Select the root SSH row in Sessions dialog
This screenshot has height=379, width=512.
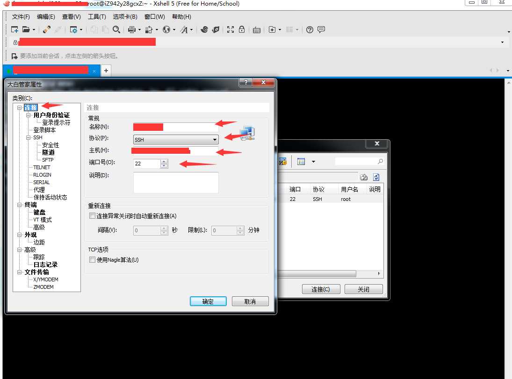pos(330,199)
